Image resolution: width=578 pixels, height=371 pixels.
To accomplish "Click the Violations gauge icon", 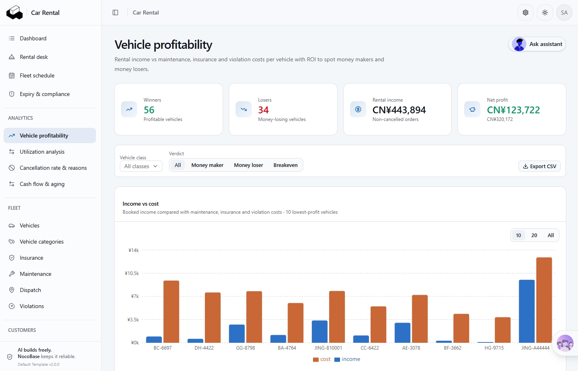I will pyautogui.click(x=12, y=306).
